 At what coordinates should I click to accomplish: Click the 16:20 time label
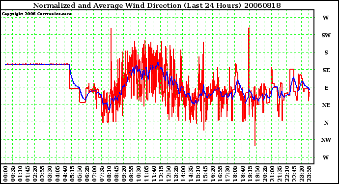(x=213, y=174)
